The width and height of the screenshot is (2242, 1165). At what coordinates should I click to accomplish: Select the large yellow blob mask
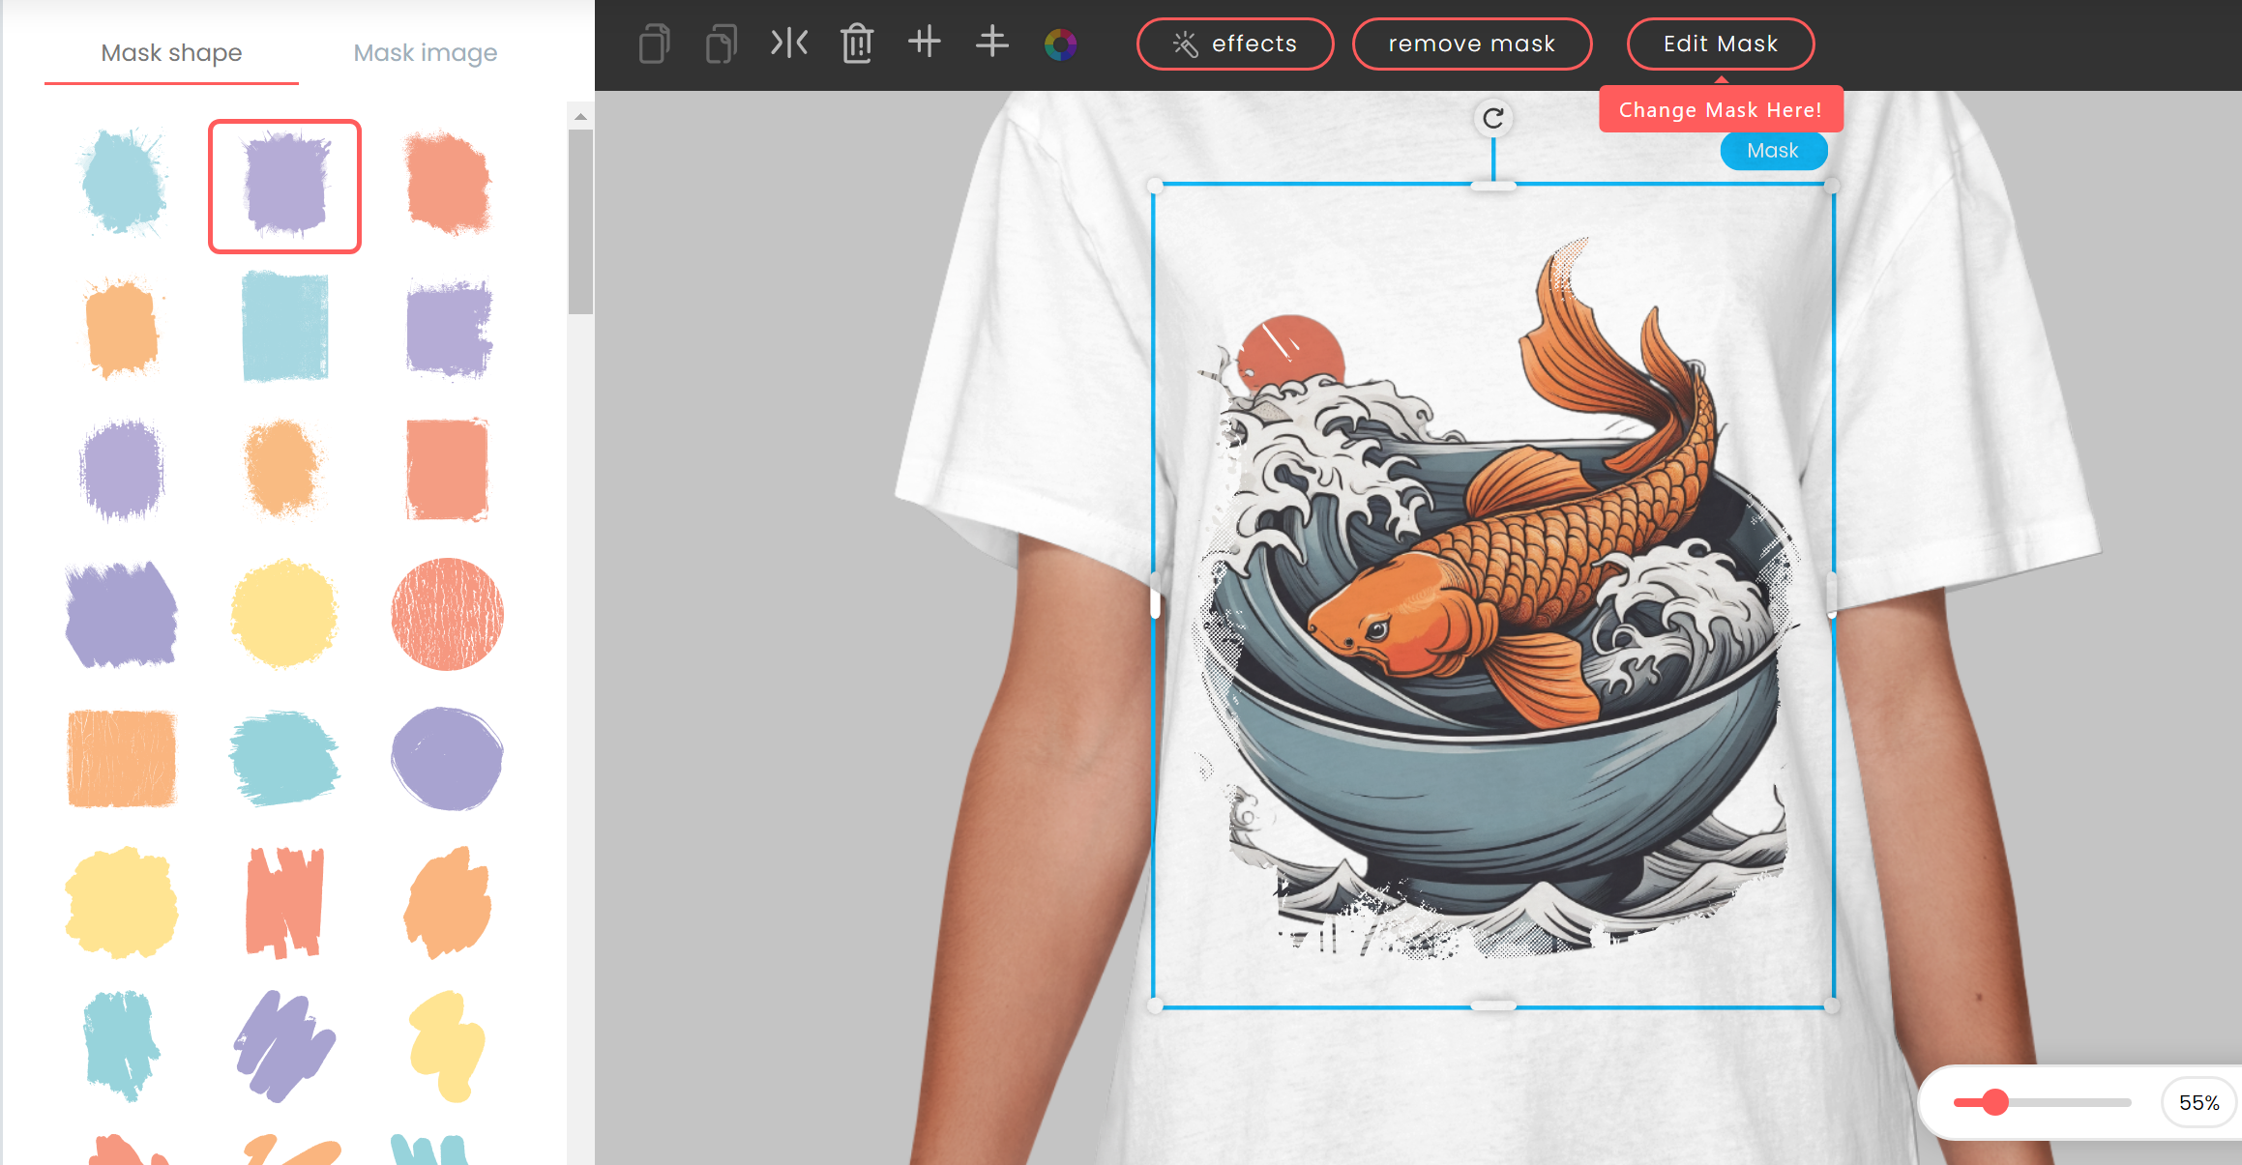click(x=122, y=903)
